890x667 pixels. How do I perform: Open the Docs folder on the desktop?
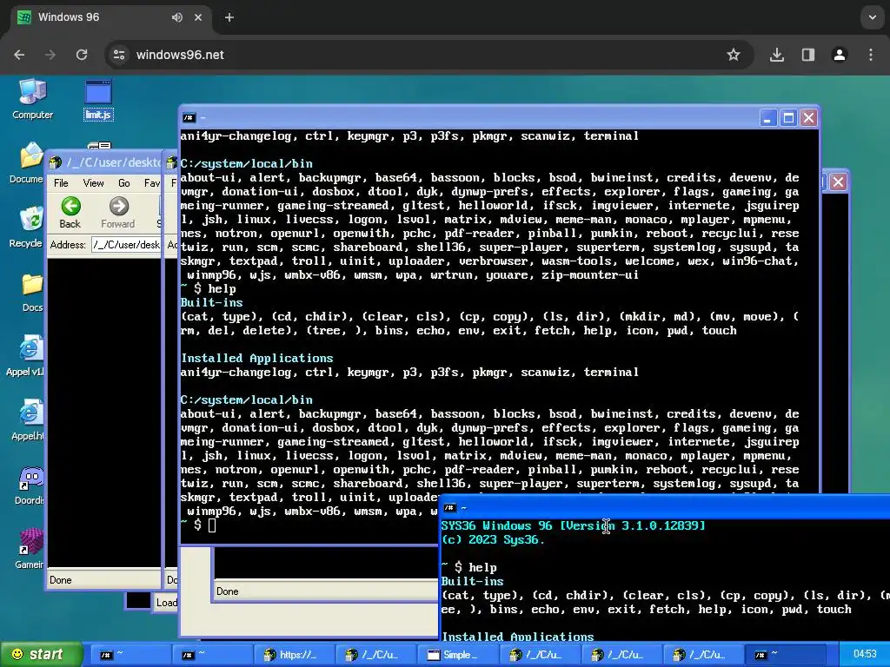(32, 292)
